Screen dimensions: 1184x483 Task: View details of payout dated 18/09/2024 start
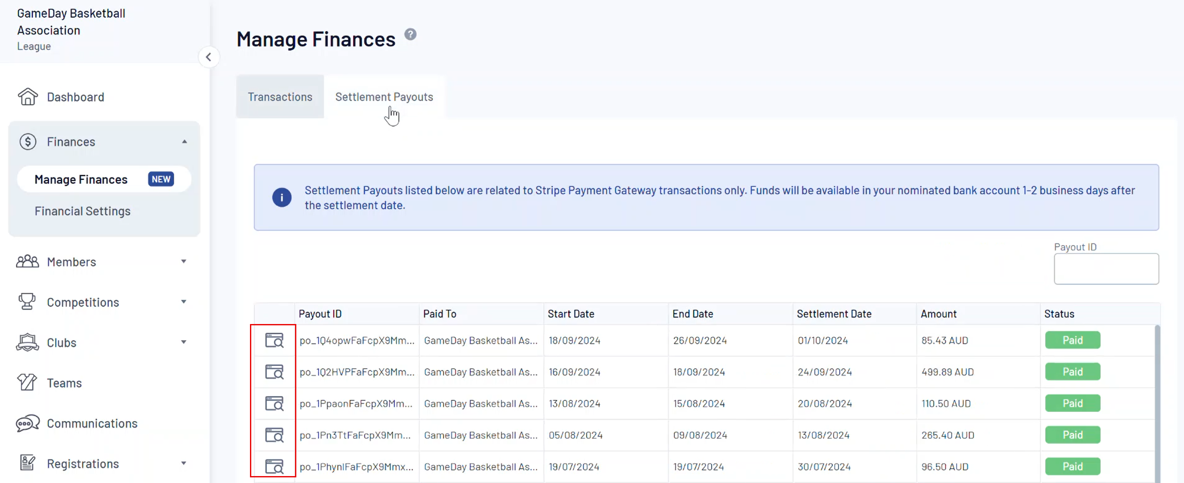click(x=274, y=340)
